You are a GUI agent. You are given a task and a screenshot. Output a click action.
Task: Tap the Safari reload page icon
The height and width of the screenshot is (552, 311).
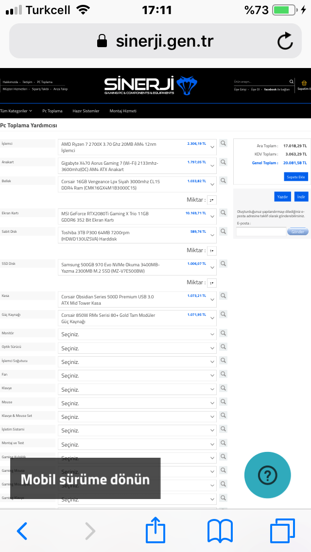click(x=285, y=41)
